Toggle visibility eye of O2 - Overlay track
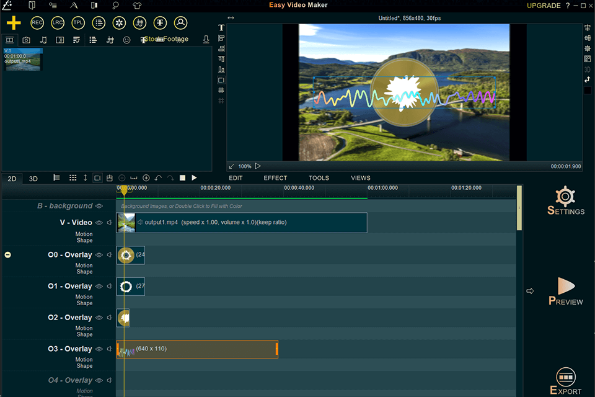 (x=99, y=318)
